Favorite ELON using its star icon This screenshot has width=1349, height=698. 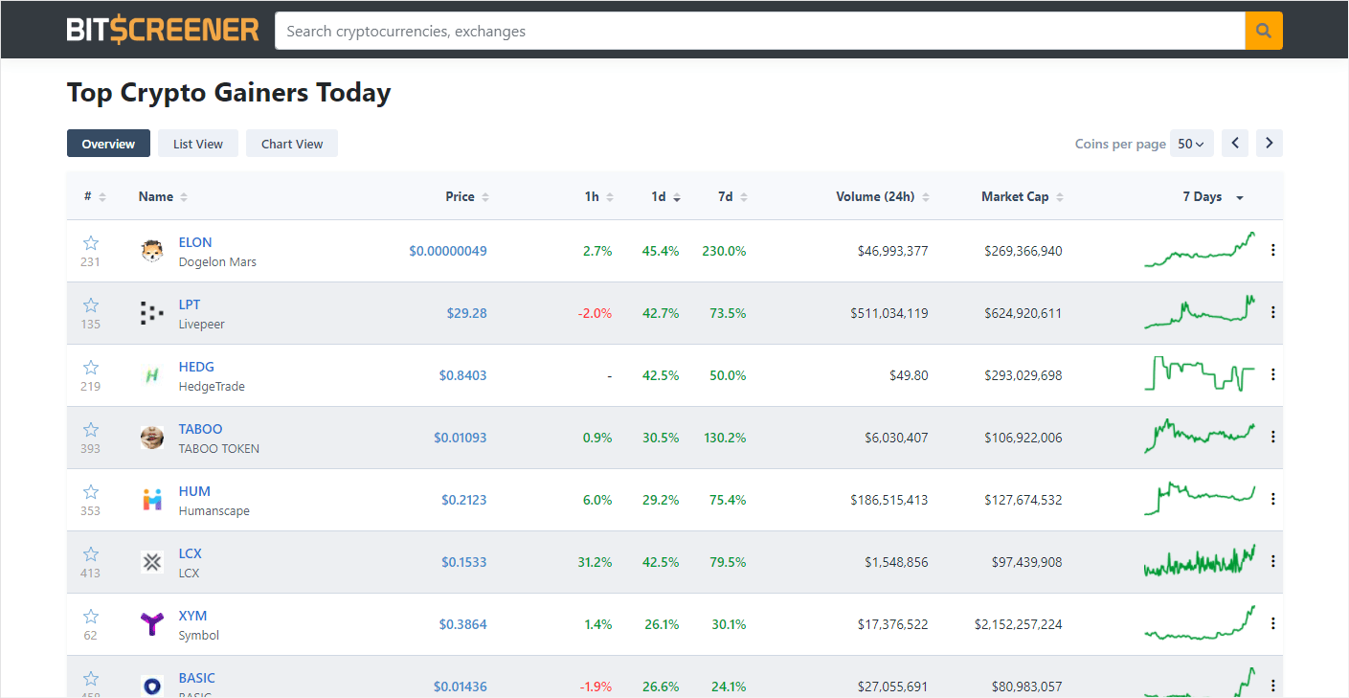90,242
